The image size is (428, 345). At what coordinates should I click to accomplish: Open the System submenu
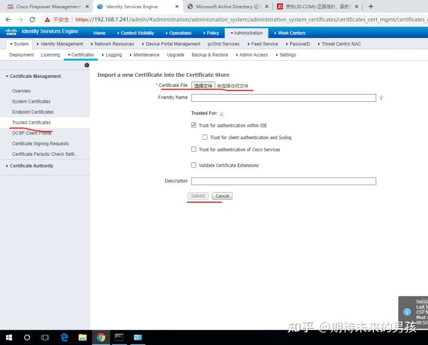(x=19, y=43)
